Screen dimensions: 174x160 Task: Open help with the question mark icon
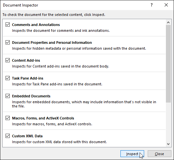pyautogui.click(x=152, y=5)
